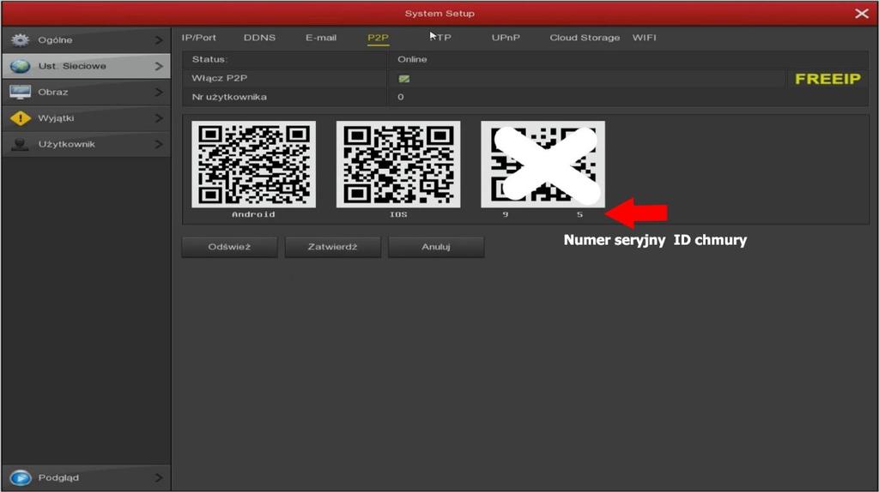This screenshot has height=492, width=879.
Task: Click the IOS label under QR code
Action: pos(398,214)
